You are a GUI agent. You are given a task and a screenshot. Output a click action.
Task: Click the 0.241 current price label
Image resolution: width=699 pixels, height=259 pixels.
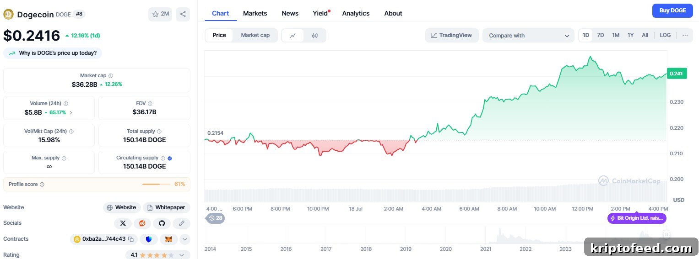[x=677, y=73]
